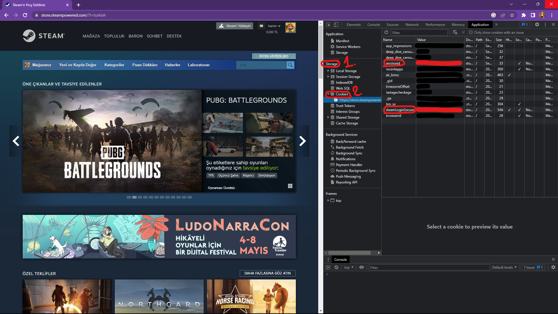The width and height of the screenshot is (558, 314).
Task: Click the clear console icon
Action: [x=336, y=267]
